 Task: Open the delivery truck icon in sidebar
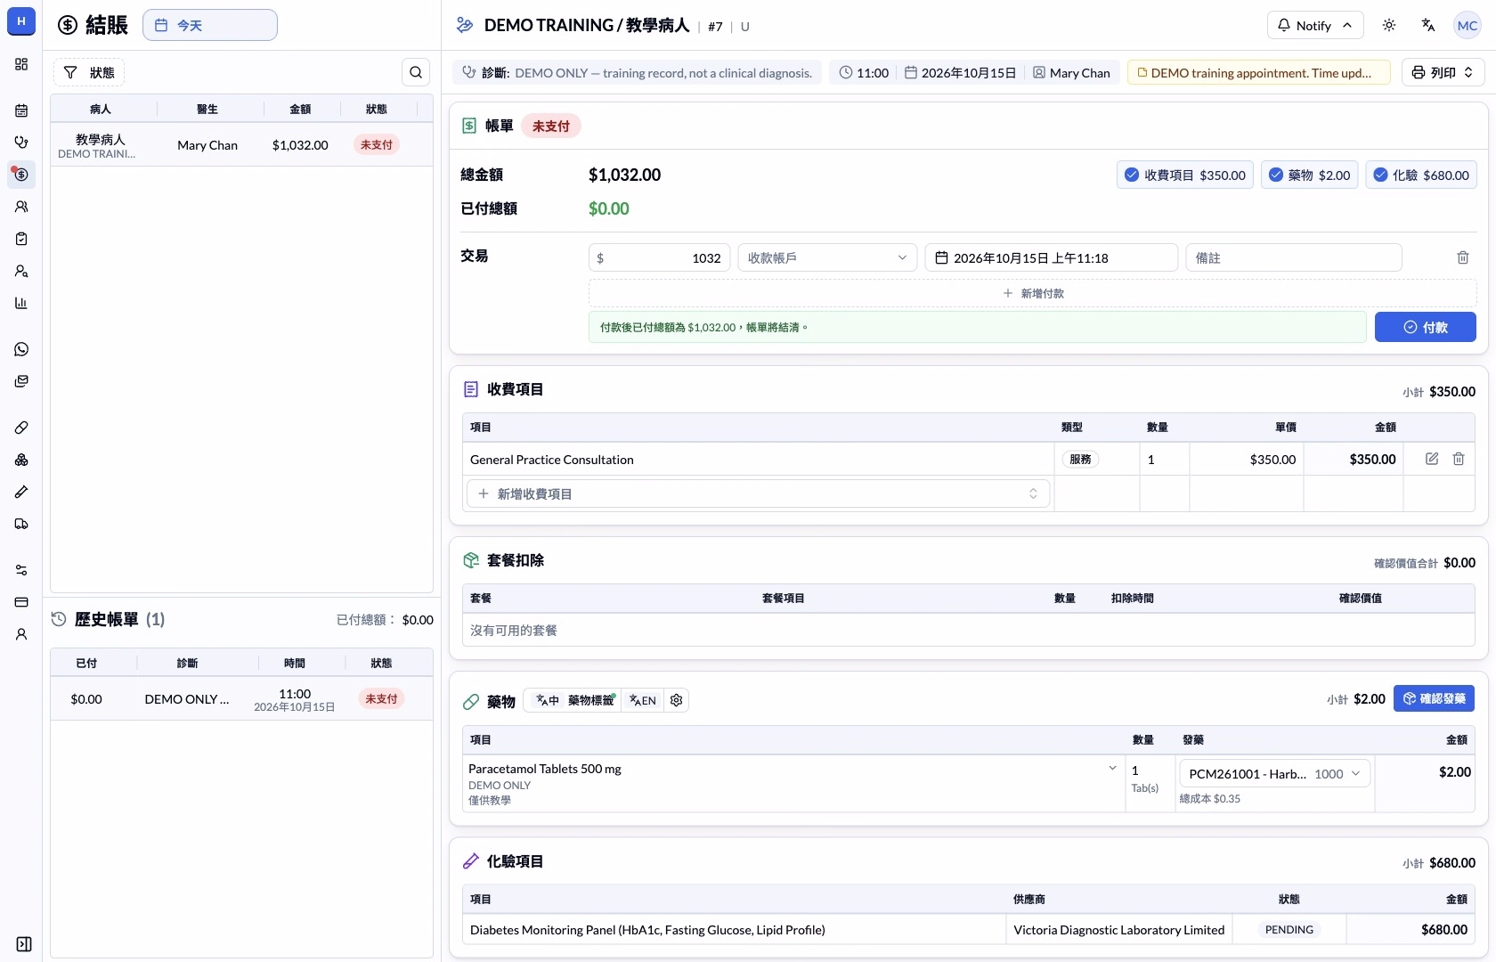(21, 524)
